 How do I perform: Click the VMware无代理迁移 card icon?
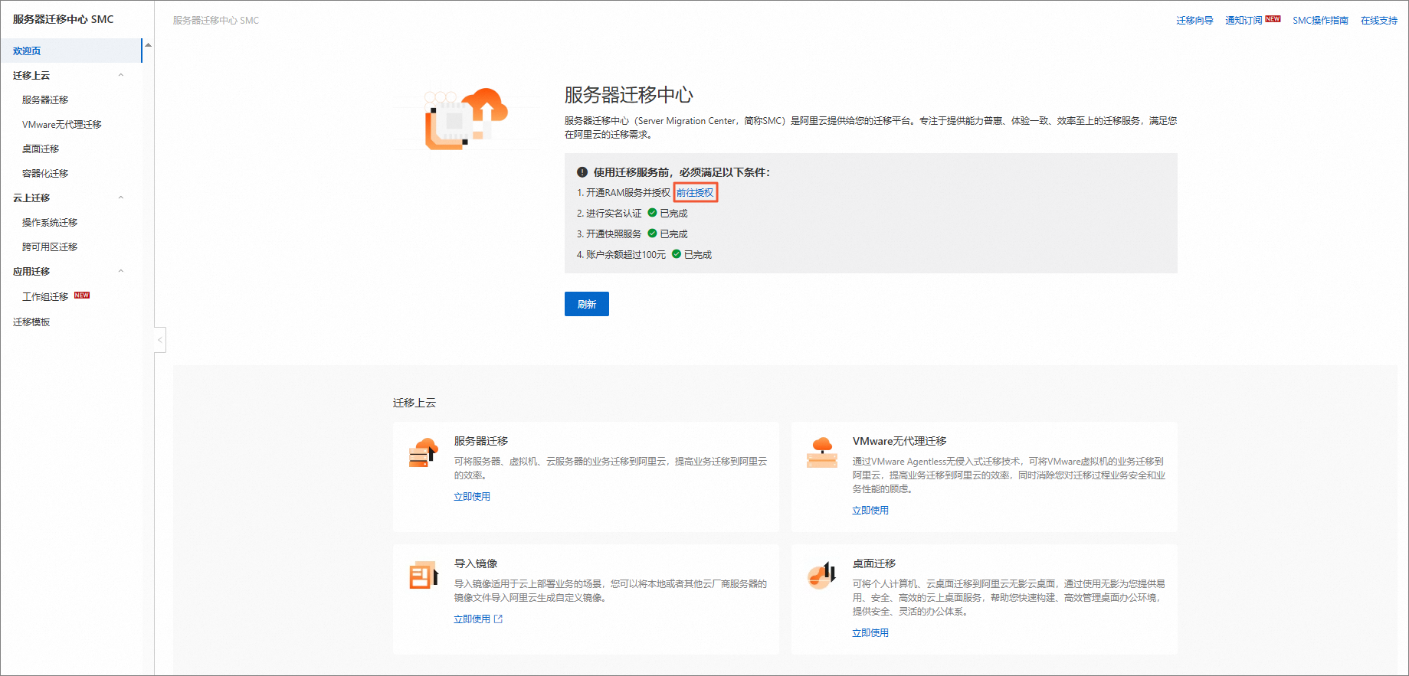pos(821,452)
